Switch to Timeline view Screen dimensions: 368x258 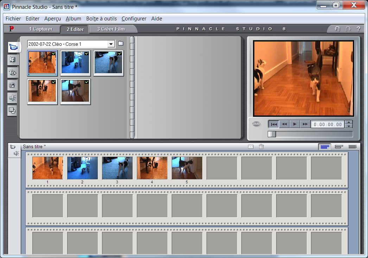pyautogui.click(x=339, y=147)
